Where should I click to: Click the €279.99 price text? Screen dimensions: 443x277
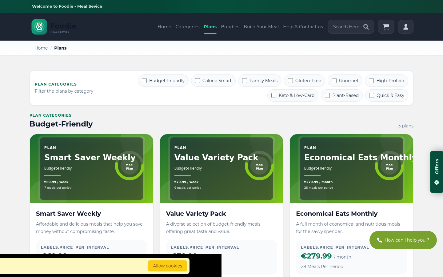316,256
